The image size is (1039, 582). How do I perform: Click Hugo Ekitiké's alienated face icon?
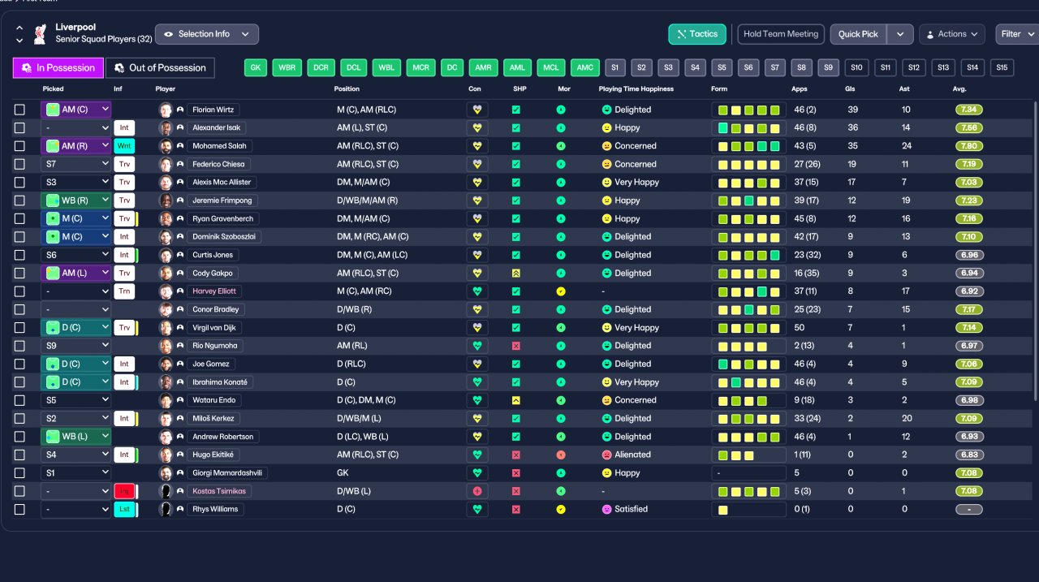coord(606,455)
